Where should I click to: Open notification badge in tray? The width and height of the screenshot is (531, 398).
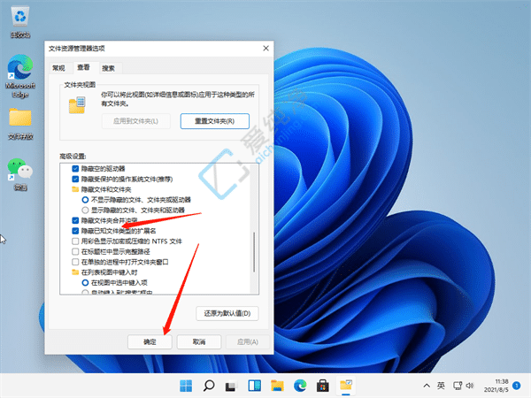pos(517,386)
